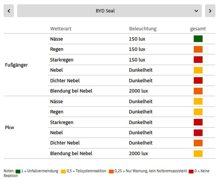Go to the previous car model arrow
Viewport: 219px width, 181px height.
(x=9, y=11)
